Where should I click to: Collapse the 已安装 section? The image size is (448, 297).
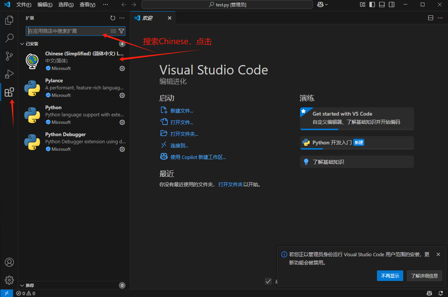[22, 44]
